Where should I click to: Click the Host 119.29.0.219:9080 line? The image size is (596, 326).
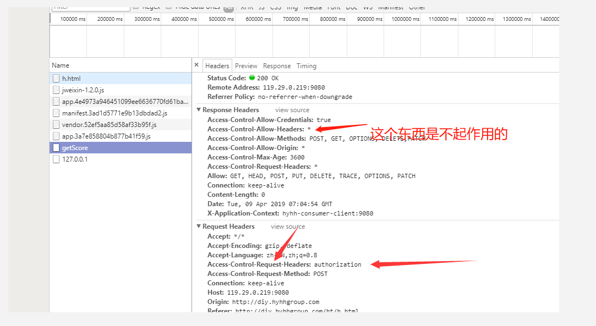[x=248, y=292]
